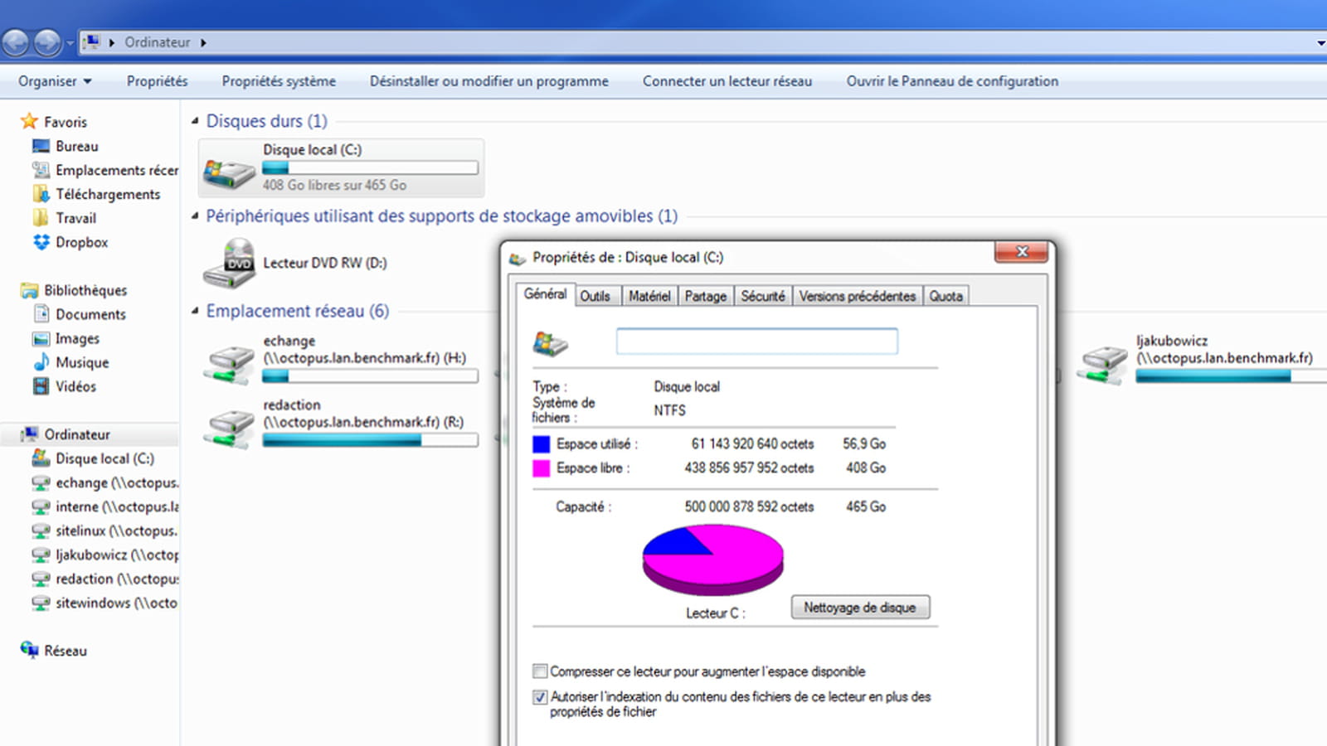Screen dimensions: 1327x746
Task: Click Nettoyage de disque button
Action: [860, 608]
